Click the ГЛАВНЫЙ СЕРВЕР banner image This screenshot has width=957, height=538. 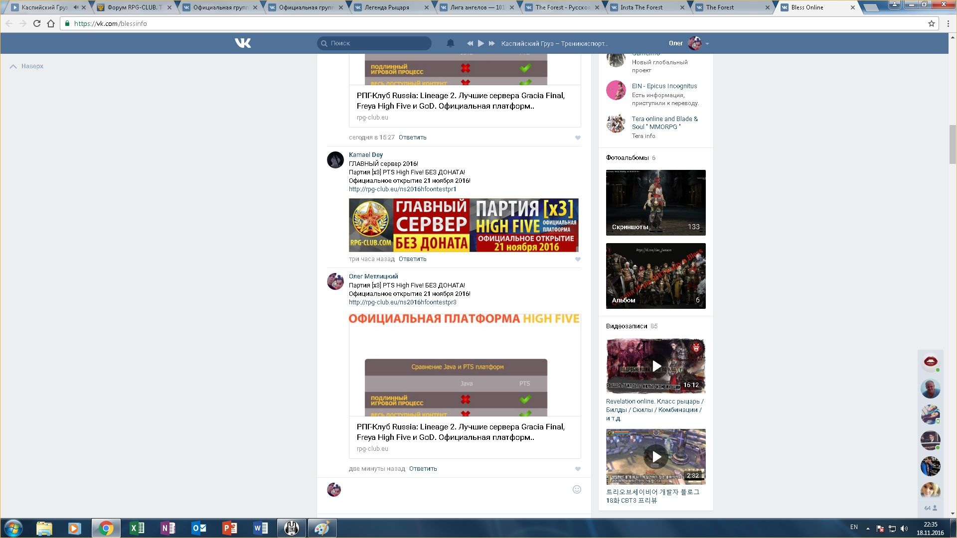(x=464, y=225)
